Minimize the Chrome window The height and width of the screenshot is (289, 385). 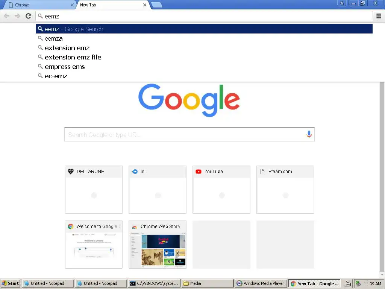(x=353, y=3)
